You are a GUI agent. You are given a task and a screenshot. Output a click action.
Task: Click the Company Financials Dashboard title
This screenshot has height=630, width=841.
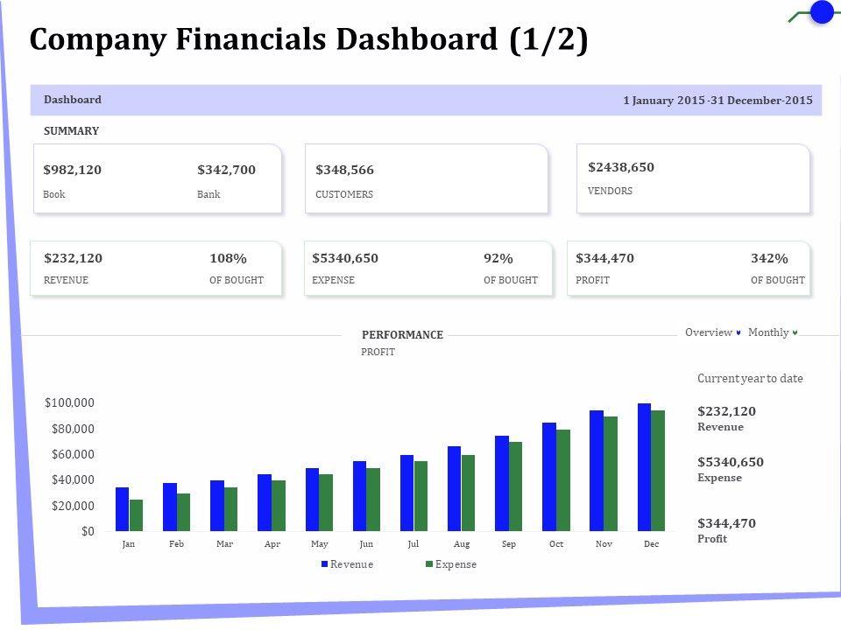[x=308, y=39]
